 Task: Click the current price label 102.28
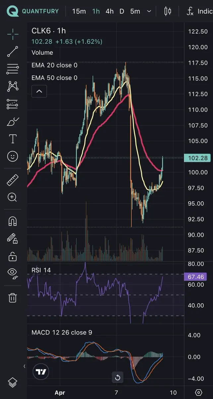pyautogui.click(x=197, y=158)
